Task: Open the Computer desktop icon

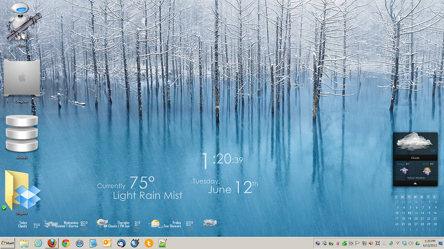Action: [x=22, y=78]
